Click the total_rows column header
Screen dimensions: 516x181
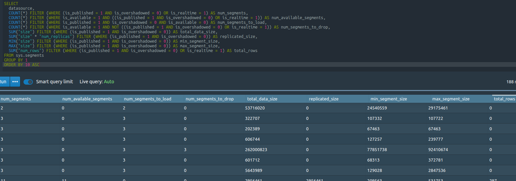[x=504, y=99]
